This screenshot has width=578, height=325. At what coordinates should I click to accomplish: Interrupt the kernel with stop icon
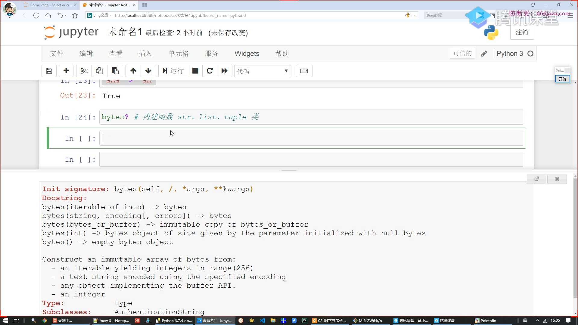[x=195, y=71]
